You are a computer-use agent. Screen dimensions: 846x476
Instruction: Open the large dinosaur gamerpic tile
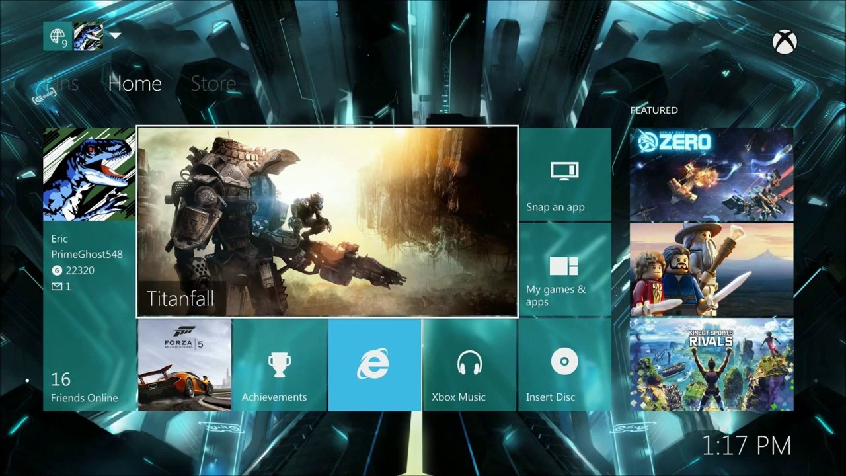[x=89, y=175]
